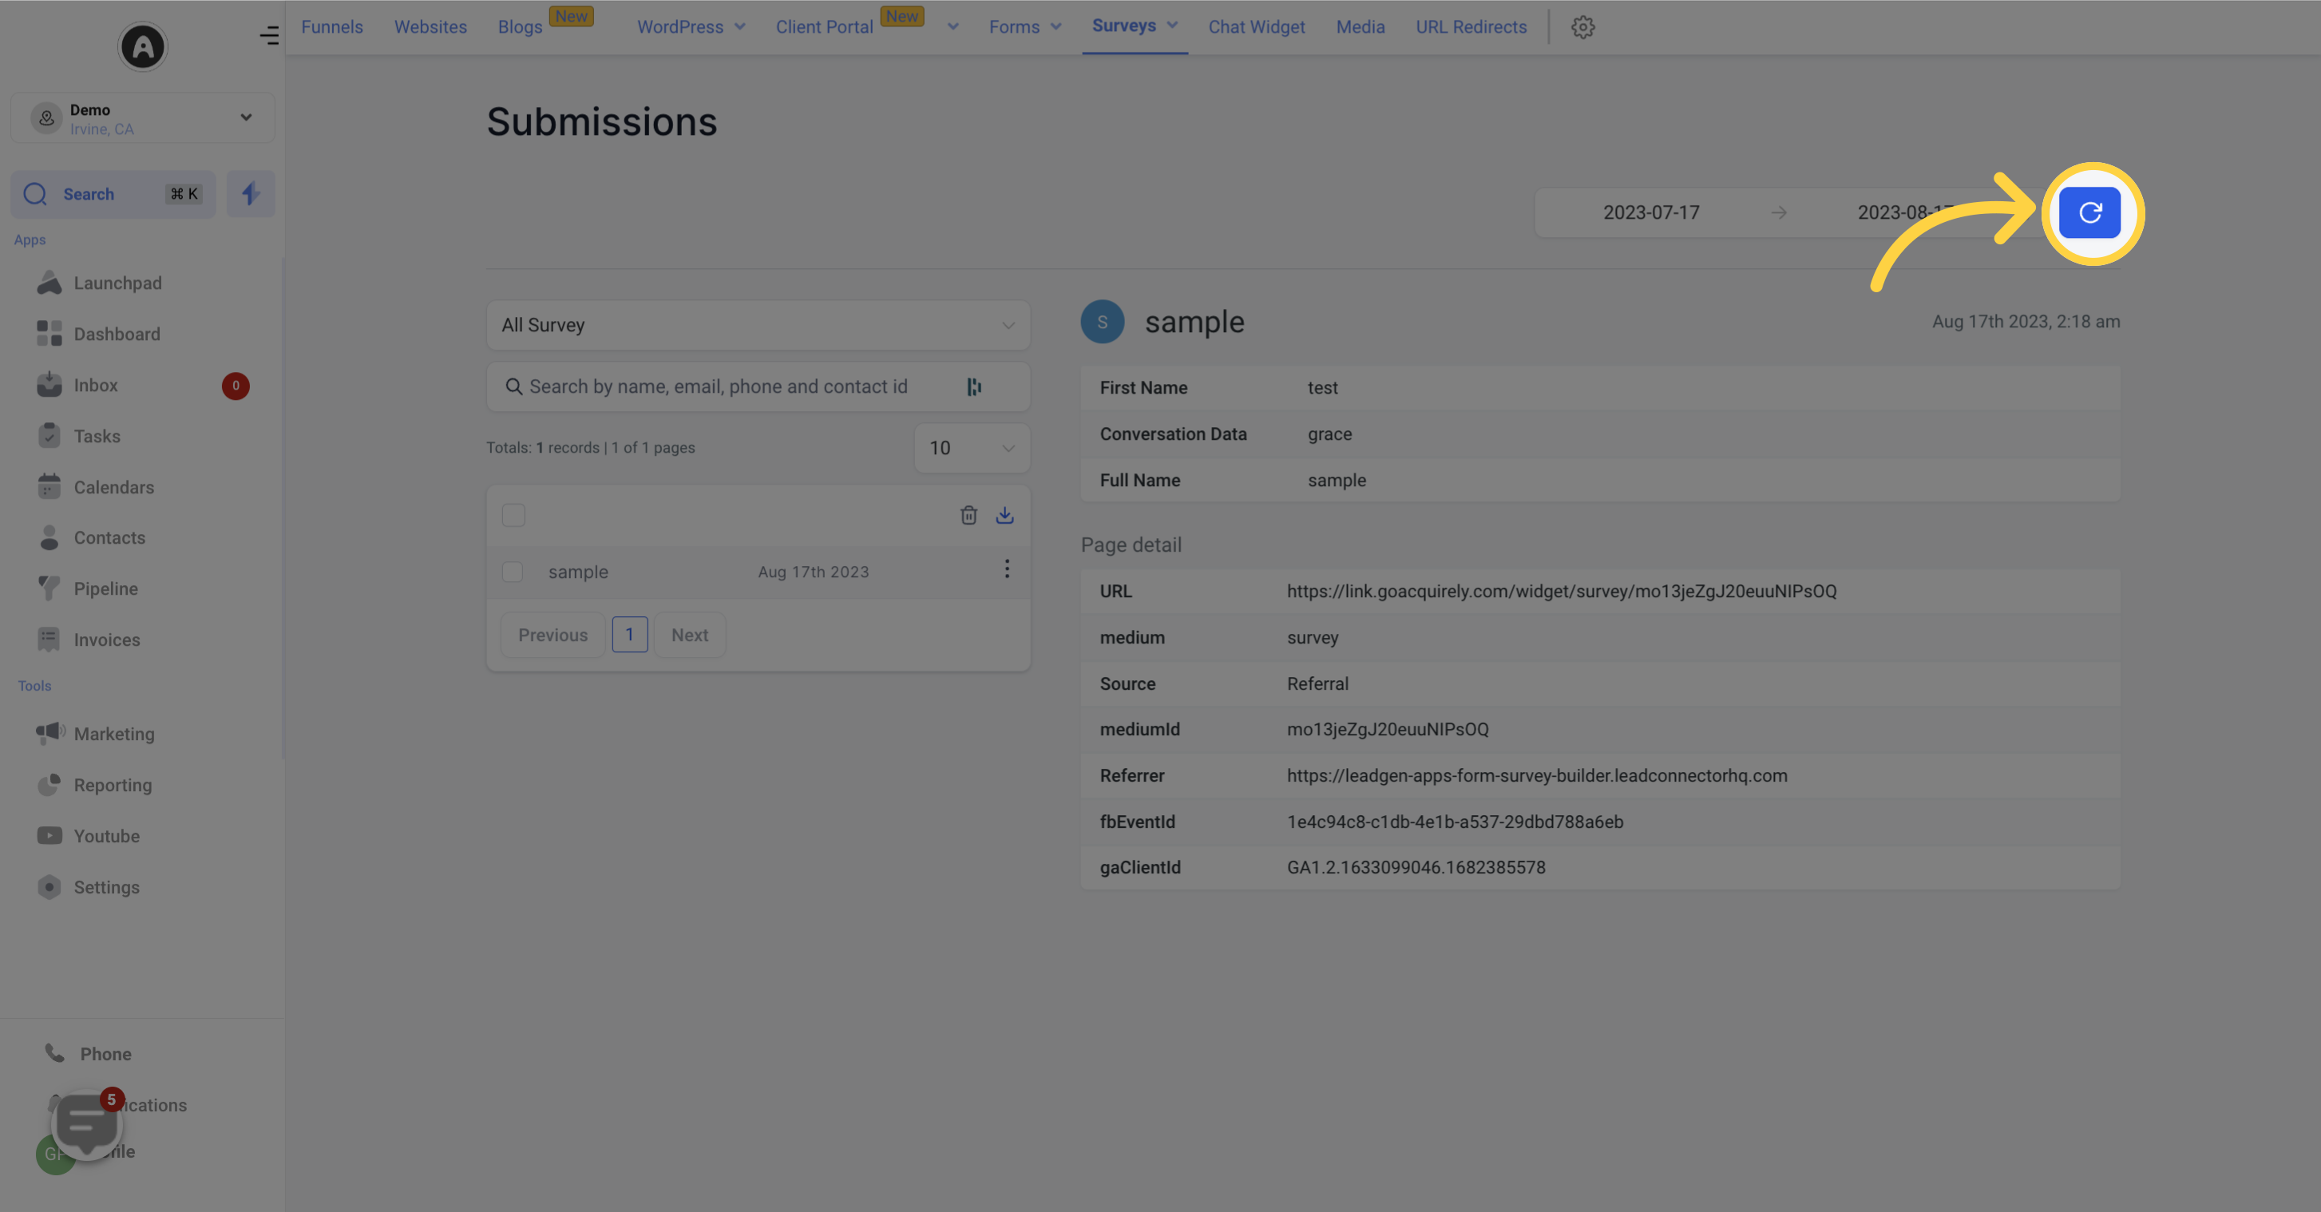Viewport: 2321px width, 1212px height.
Task: Click the mediumId value mo13jeZgJ20euuNIPsOQ
Action: tap(1388, 730)
